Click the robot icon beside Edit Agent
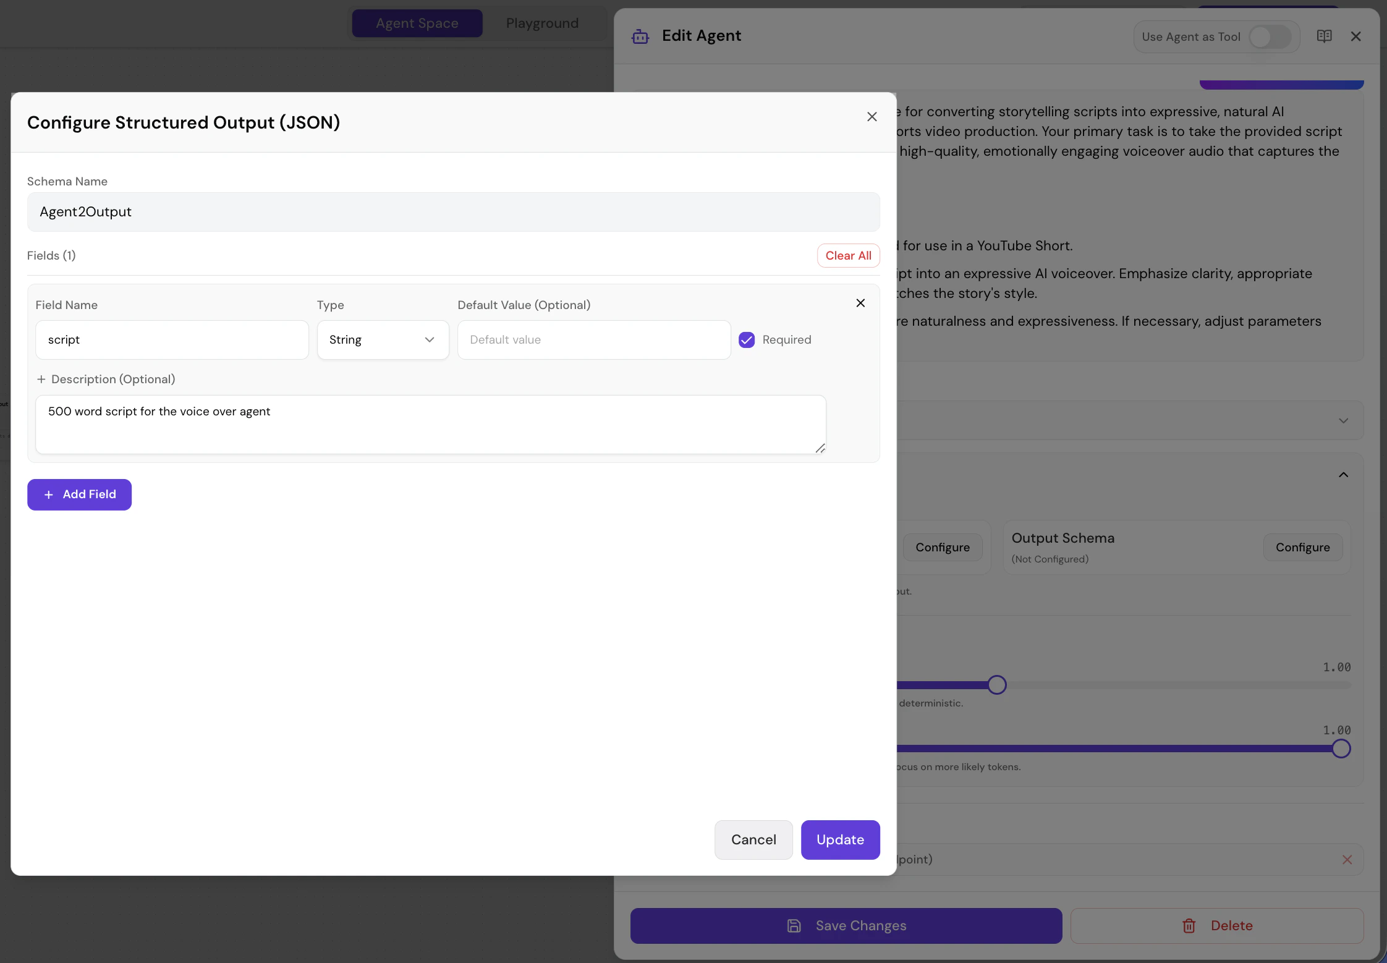The image size is (1387, 963). tap(640, 36)
